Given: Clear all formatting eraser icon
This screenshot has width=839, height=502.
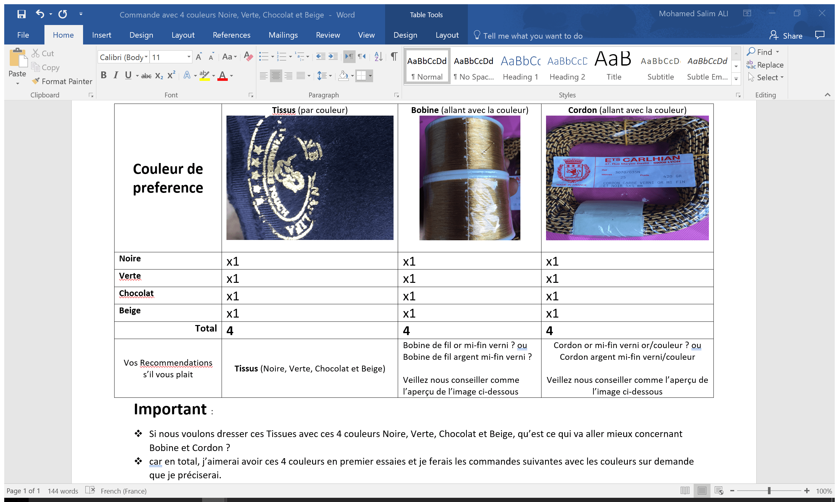Looking at the screenshot, I should [x=248, y=57].
